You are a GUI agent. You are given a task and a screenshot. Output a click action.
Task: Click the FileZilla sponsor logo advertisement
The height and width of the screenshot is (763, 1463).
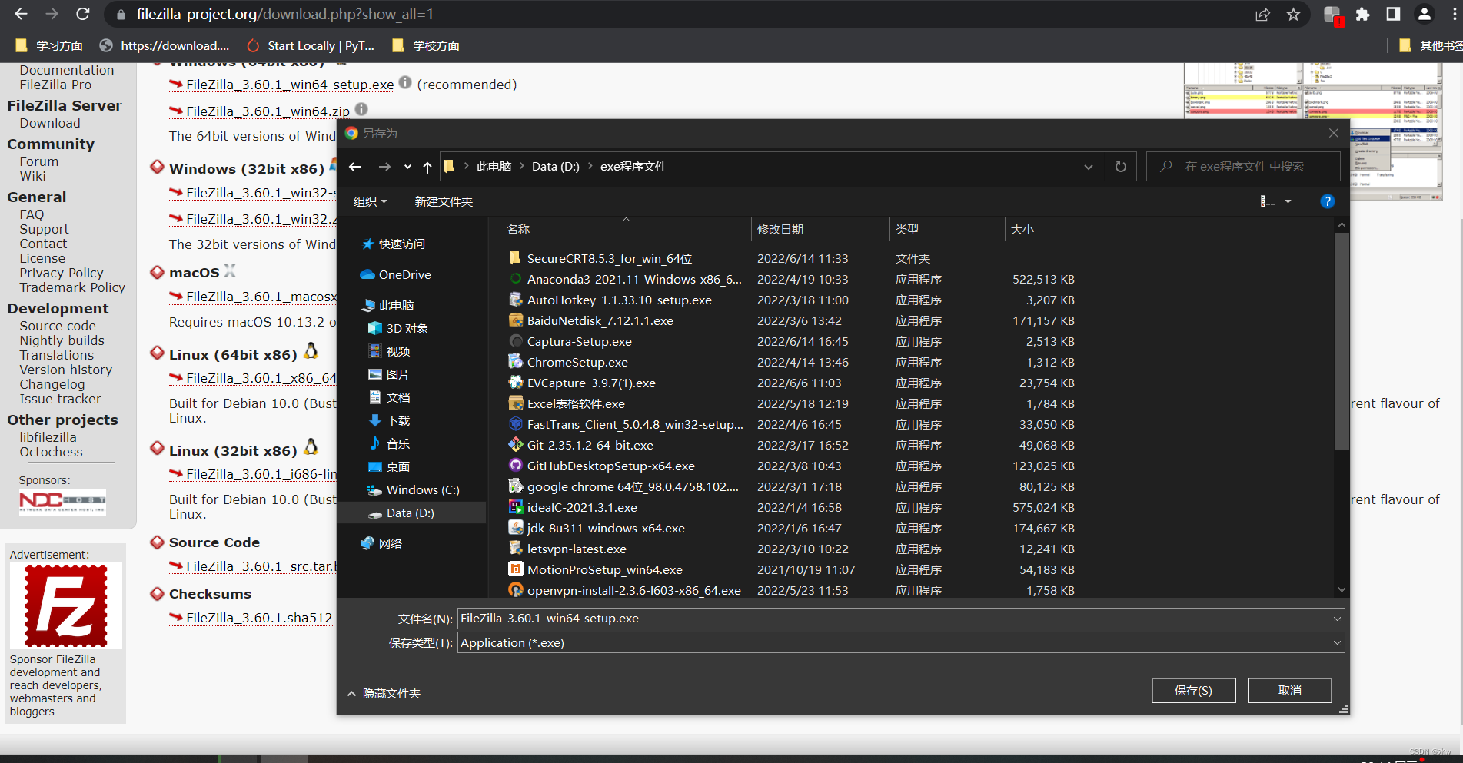click(x=65, y=605)
